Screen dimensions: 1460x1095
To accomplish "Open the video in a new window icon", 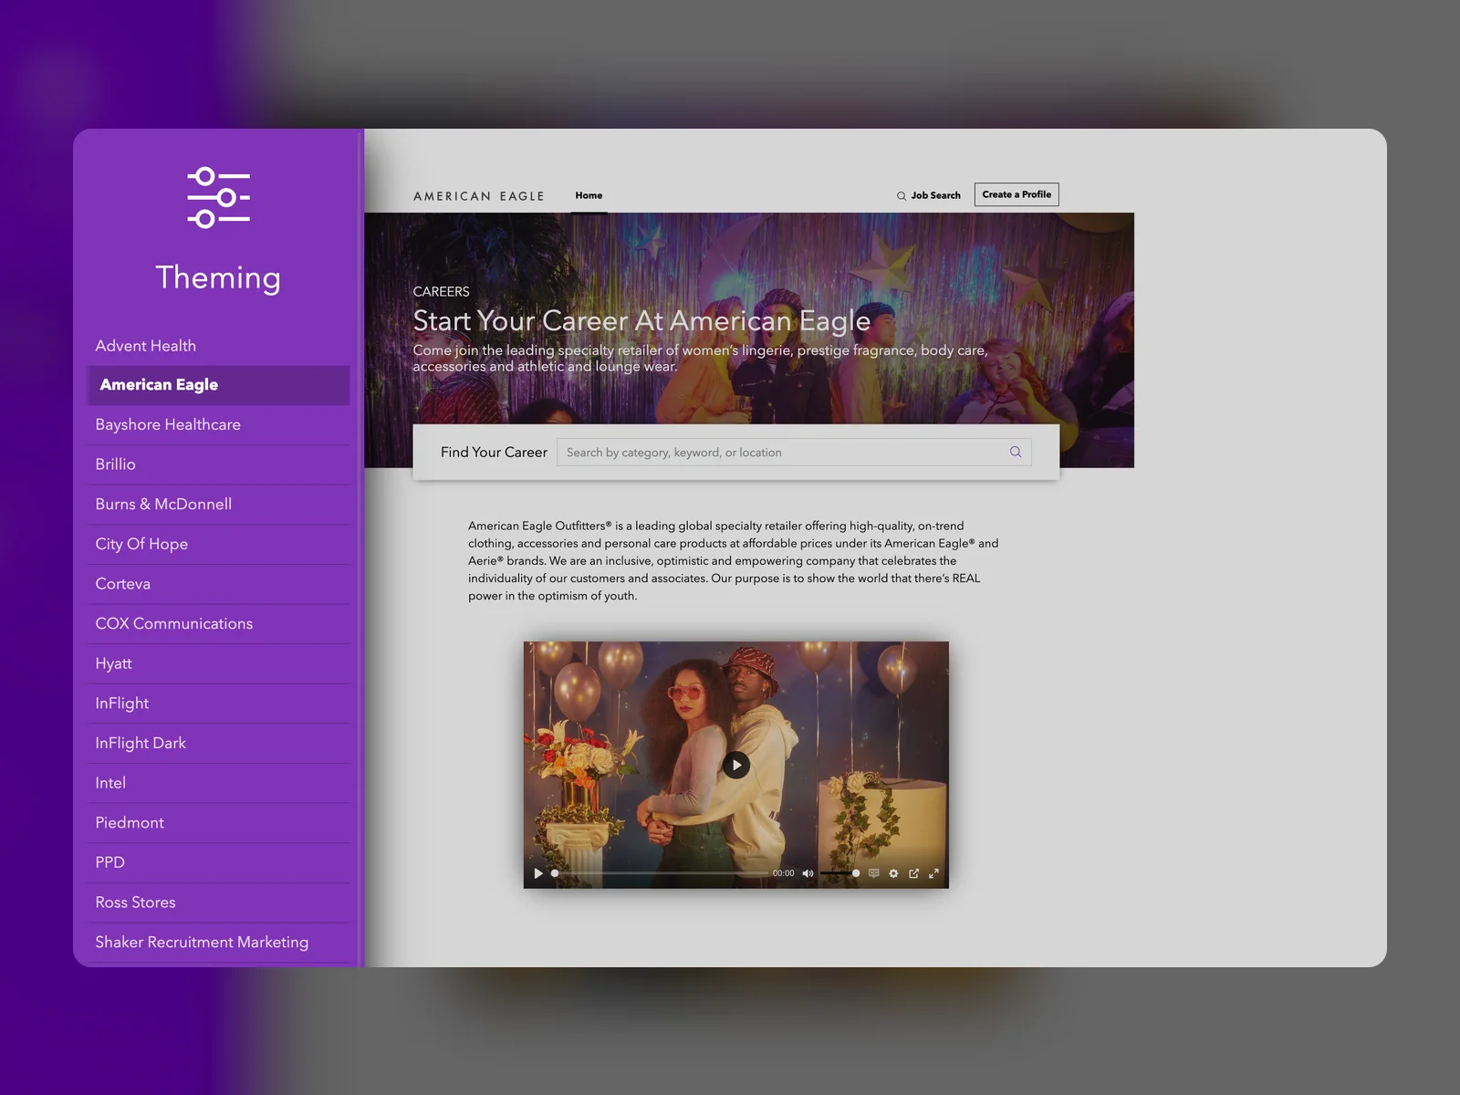I will (913, 873).
